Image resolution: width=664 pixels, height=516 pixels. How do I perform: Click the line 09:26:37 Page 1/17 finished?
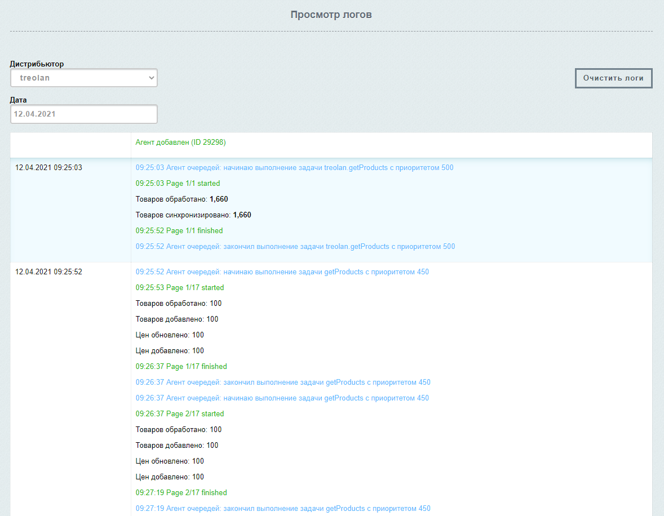(x=182, y=367)
